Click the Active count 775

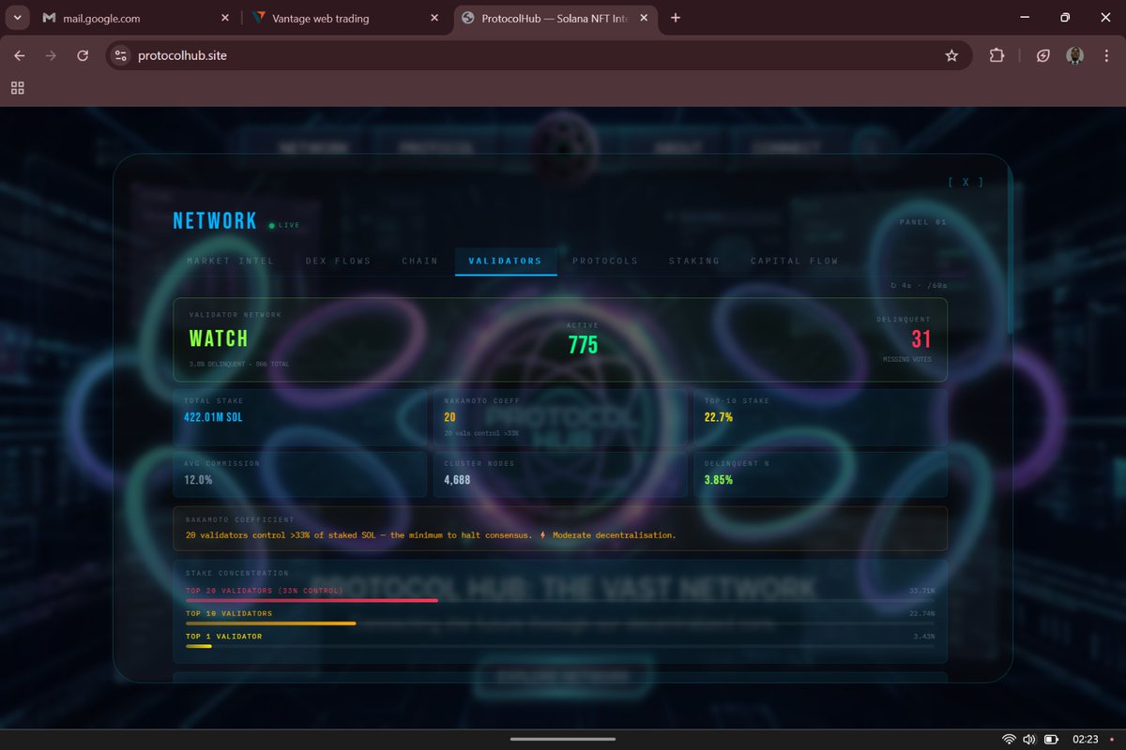pyautogui.click(x=583, y=345)
